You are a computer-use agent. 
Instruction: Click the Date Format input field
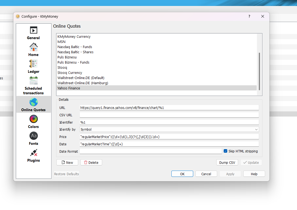[x=151, y=151]
